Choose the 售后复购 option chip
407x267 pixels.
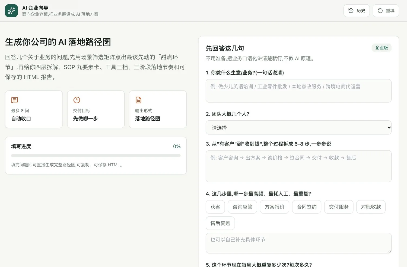220,223
